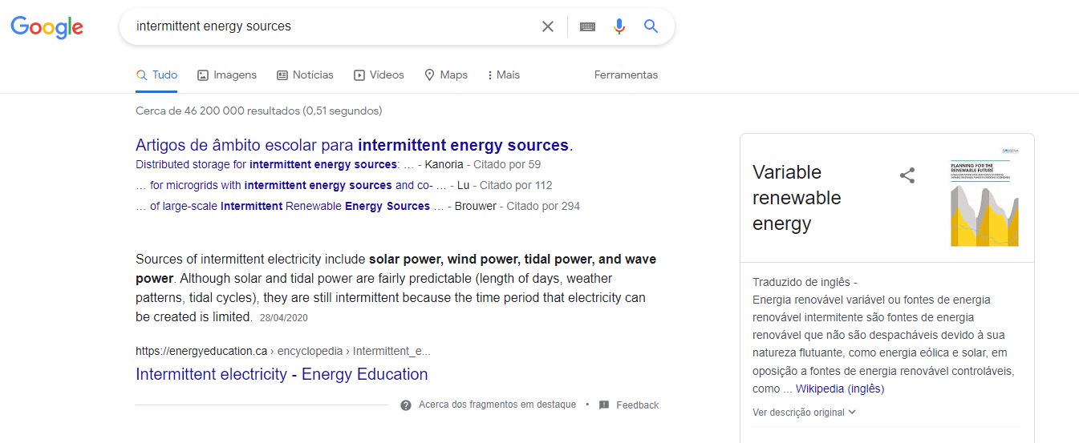Viewport: 1079px width, 443px height.
Task: Expand Ver descrição original
Action: [x=805, y=413]
